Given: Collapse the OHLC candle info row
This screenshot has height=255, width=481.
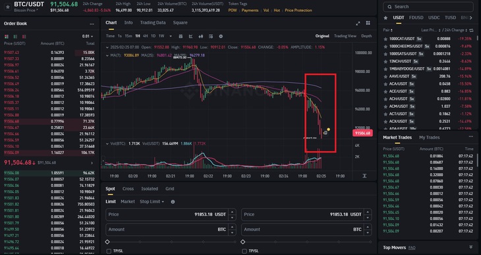Looking at the screenshot, I should pos(107,47).
